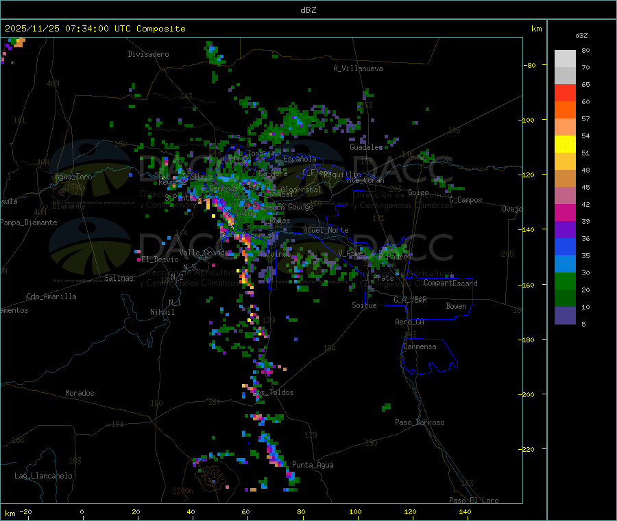Click the 'Valle_Grande' map label
Image resolution: width=617 pixels, height=521 pixels.
point(204,252)
